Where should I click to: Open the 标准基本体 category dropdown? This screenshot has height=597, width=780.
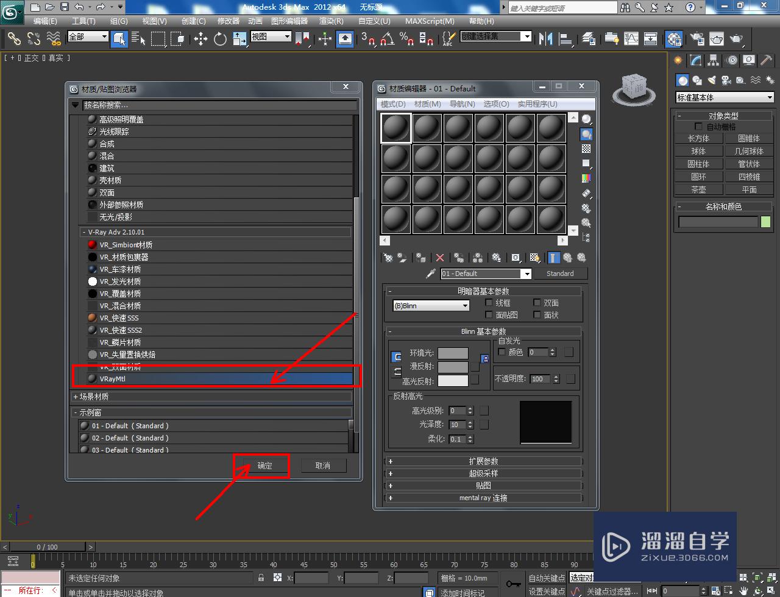click(x=725, y=97)
